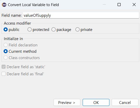140x108 pixels.
Task: Confirm the conversion with OK
Action: pos(96,102)
